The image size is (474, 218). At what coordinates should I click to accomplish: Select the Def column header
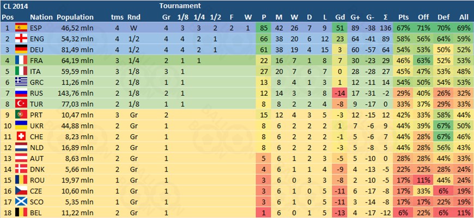pos(443,16)
